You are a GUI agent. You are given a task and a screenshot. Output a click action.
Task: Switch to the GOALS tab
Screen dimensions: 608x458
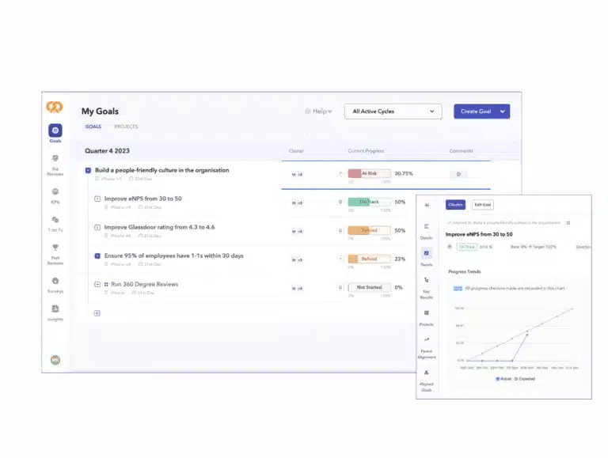tap(93, 127)
